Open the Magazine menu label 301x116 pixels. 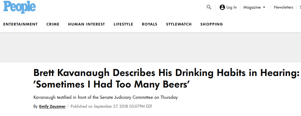tap(252, 8)
